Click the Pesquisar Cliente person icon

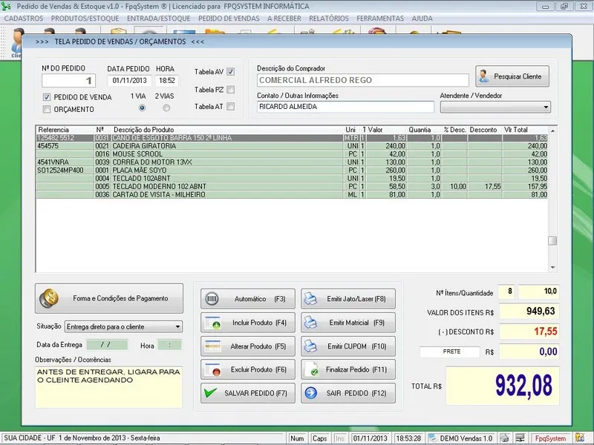click(485, 76)
